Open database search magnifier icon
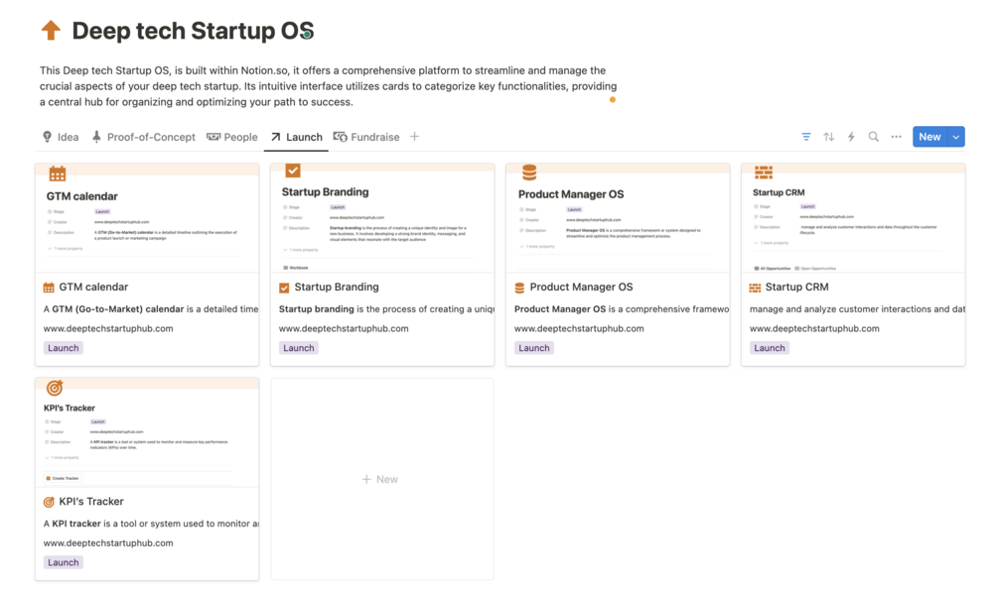Image resolution: width=998 pixels, height=590 pixels. coord(874,137)
